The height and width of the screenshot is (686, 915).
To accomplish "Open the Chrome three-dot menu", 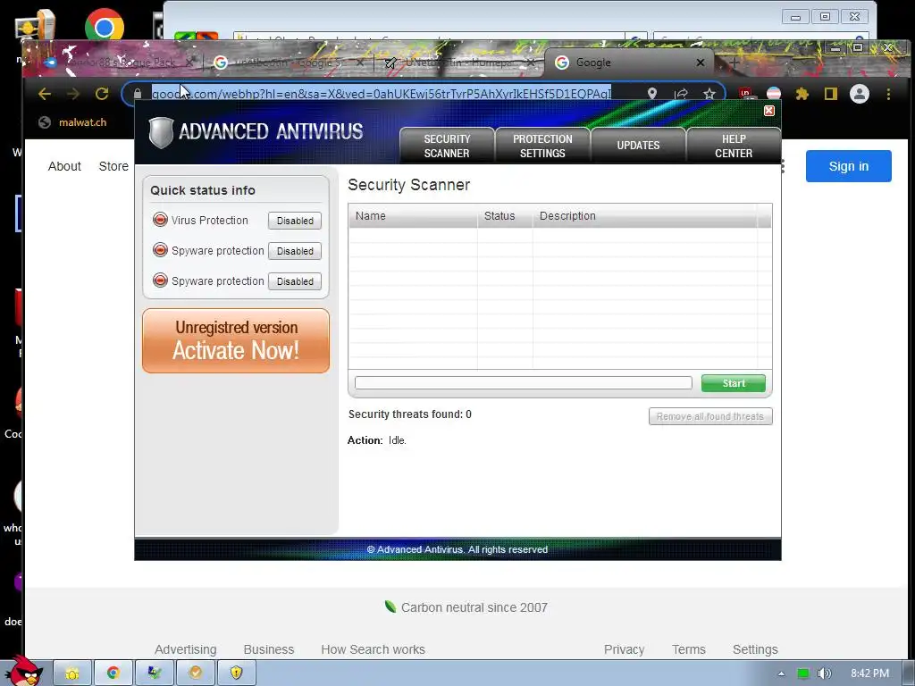I will tap(889, 94).
